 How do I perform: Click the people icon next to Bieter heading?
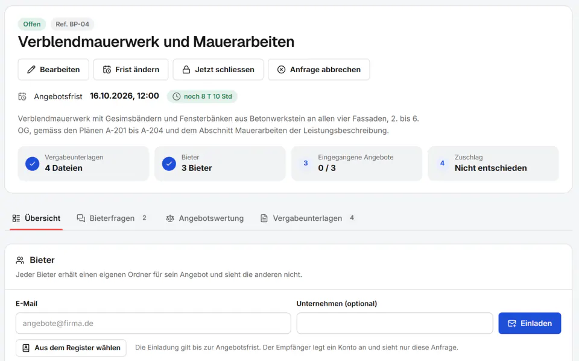click(20, 261)
